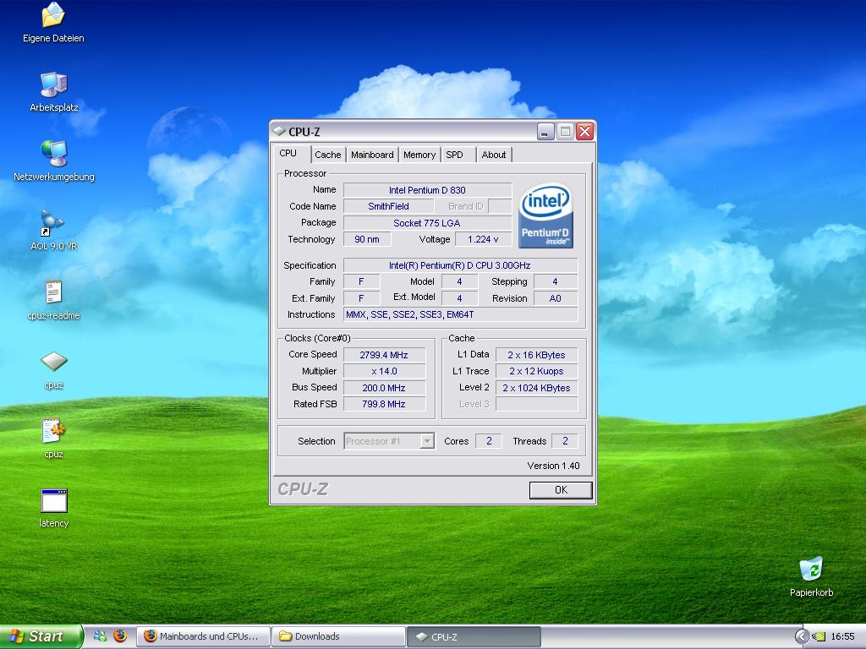
Task: Click Level 2 value 2 x 1024 KBytes
Action: (536, 388)
